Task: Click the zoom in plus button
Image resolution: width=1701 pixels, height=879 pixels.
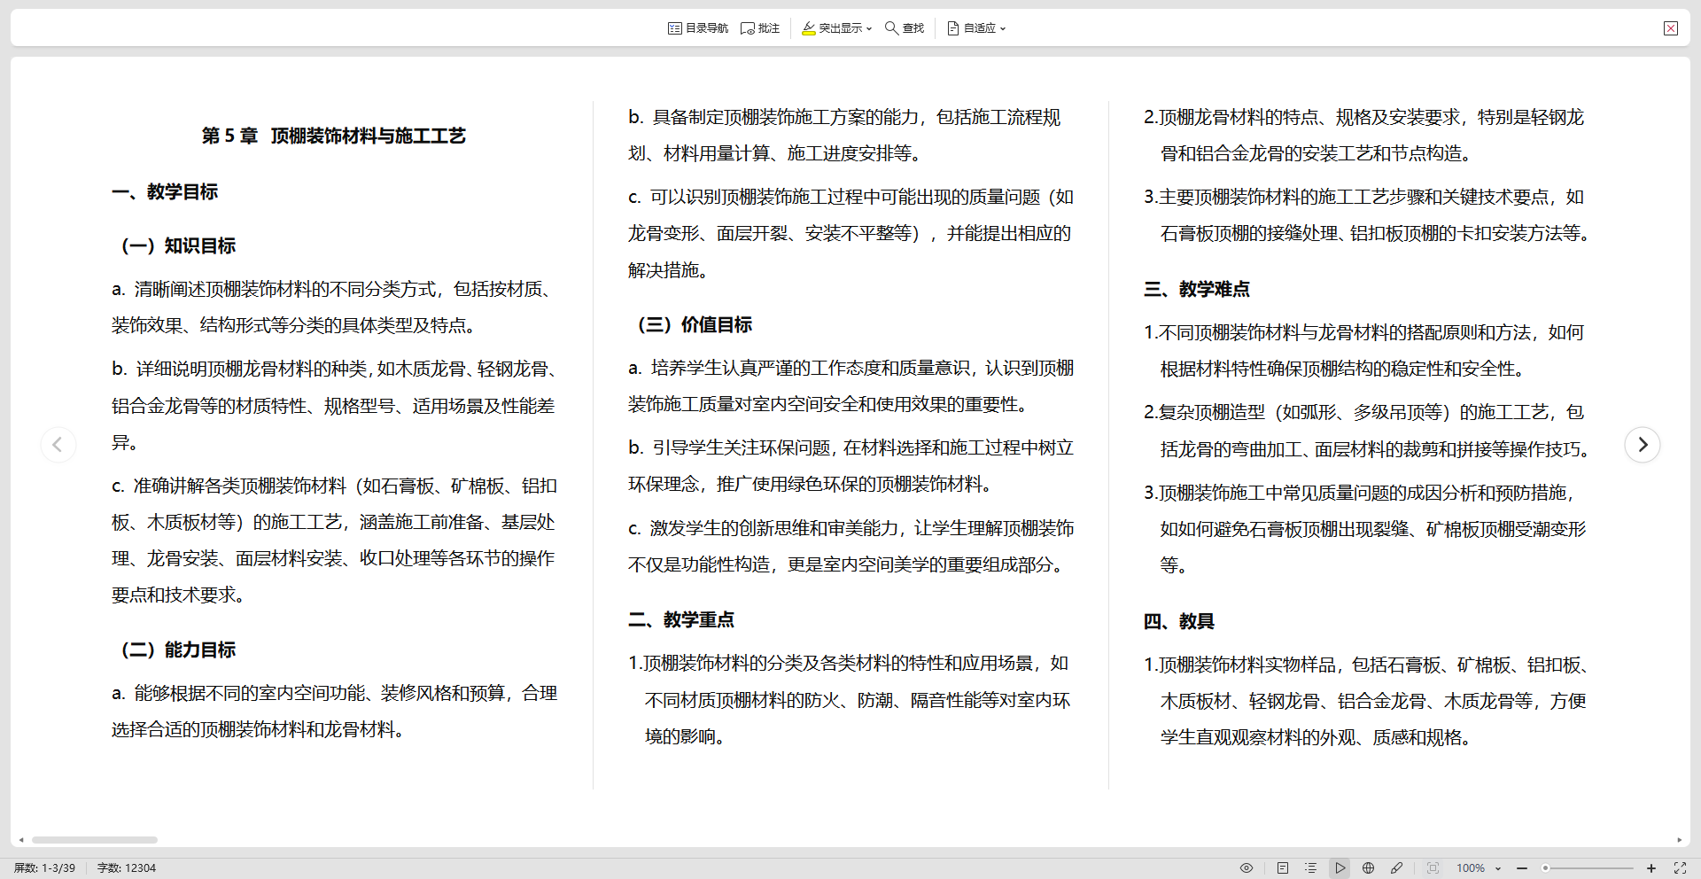Action: pyautogui.click(x=1651, y=868)
